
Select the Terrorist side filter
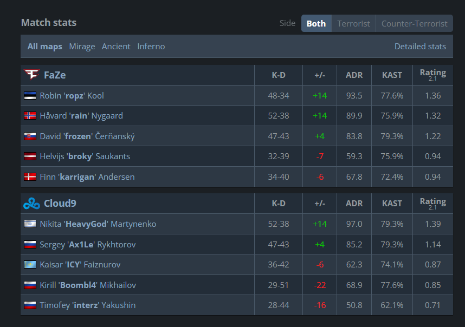pyautogui.click(x=353, y=23)
